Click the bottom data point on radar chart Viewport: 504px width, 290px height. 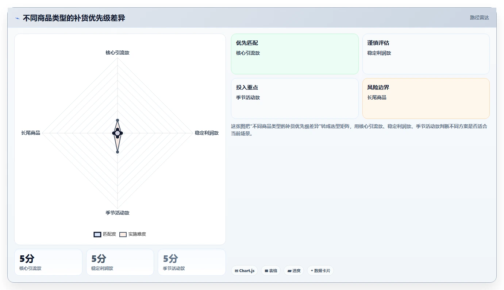coord(118,152)
